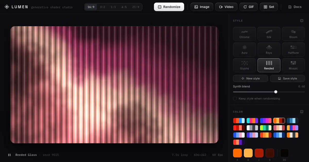The width and height of the screenshot is (309, 162).
Task: Choose the 1:1 aspect ratio
Action: click(113, 7)
